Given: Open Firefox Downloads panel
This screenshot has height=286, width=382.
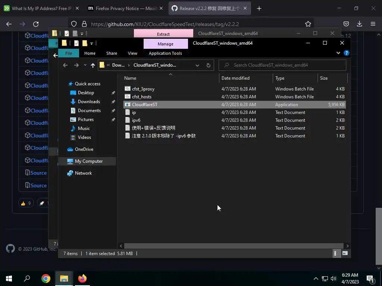Looking at the screenshot, I should (x=359, y=24).
